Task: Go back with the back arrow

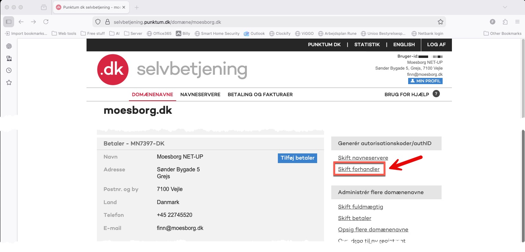Action: (21, 22)
